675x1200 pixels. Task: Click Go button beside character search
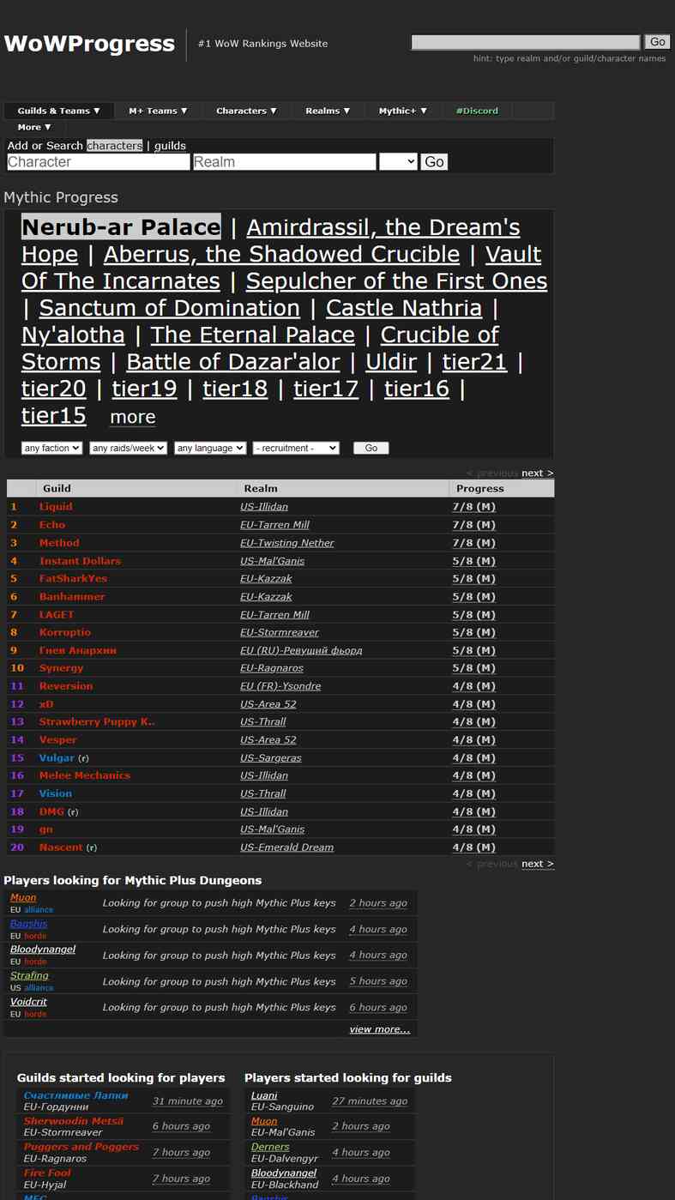click(434, 161)
